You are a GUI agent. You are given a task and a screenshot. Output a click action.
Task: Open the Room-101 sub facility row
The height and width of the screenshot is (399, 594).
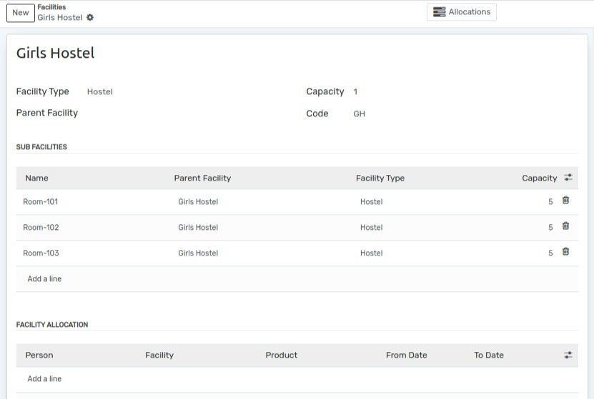[41, 202]
